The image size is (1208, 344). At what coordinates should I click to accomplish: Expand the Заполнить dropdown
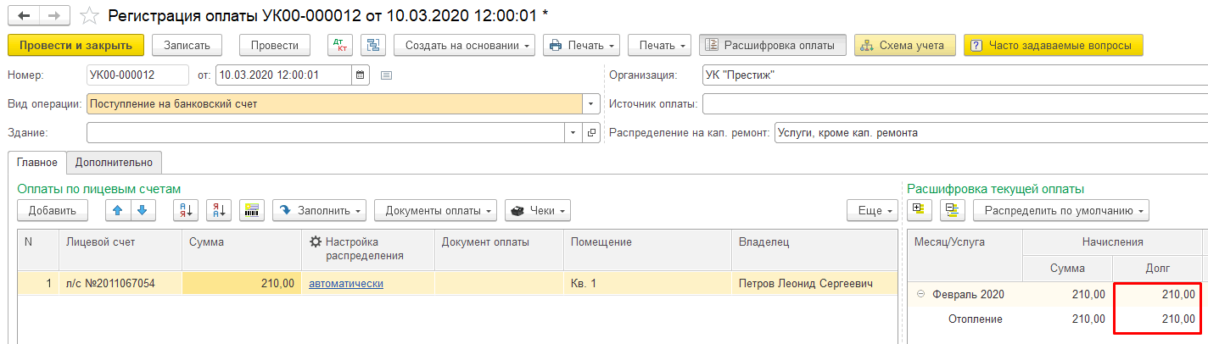pos(319,210)
